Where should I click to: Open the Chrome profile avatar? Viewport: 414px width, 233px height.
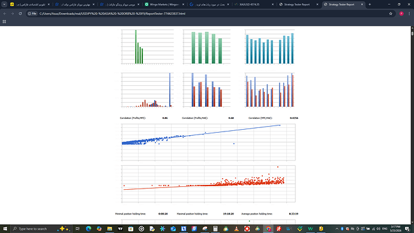[x=401, y=13]
